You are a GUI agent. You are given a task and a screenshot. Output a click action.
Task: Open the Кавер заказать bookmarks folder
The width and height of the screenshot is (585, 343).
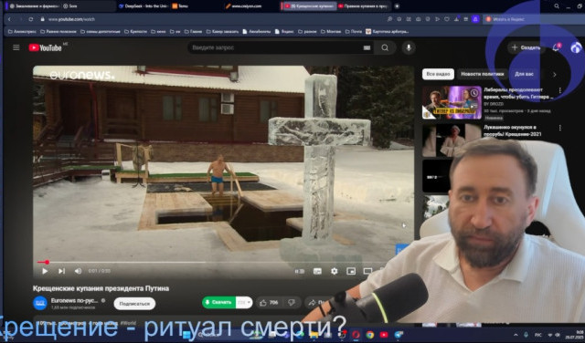tap(222, 32)
